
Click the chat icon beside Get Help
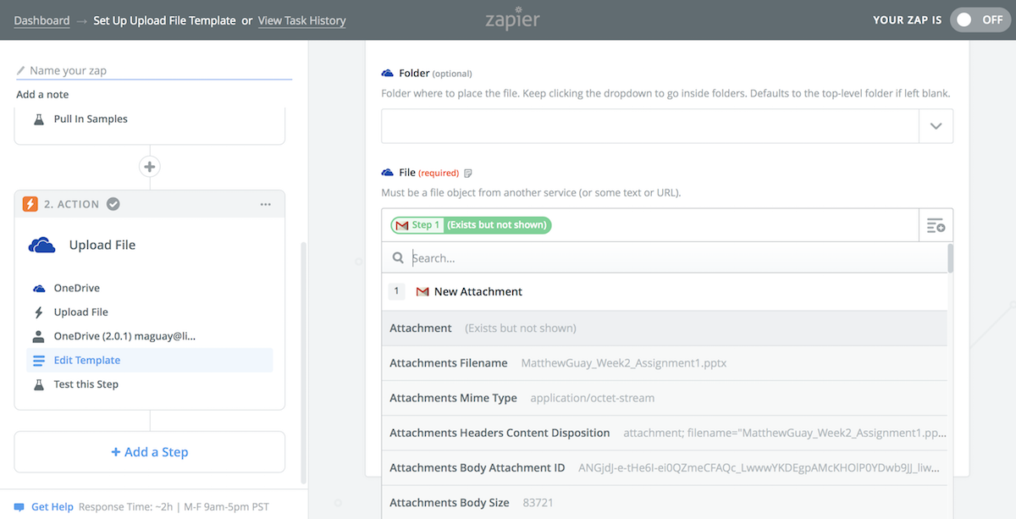19,507
